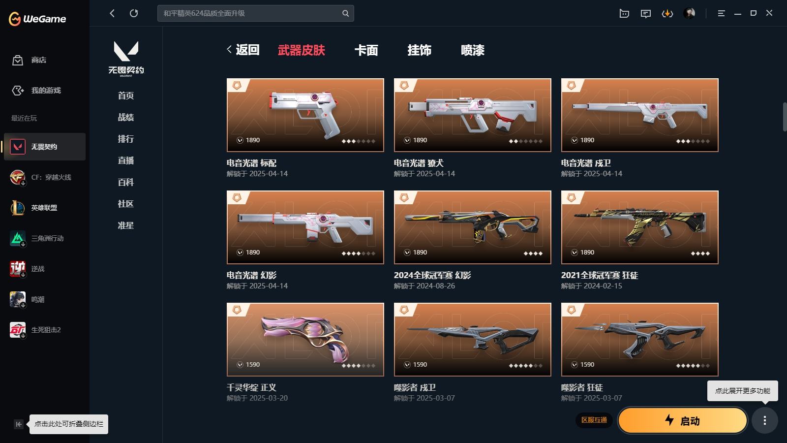787x443 pixels.
Task: Open the messages chat icon
Action: pyautogui.click(x=646, y=13)
